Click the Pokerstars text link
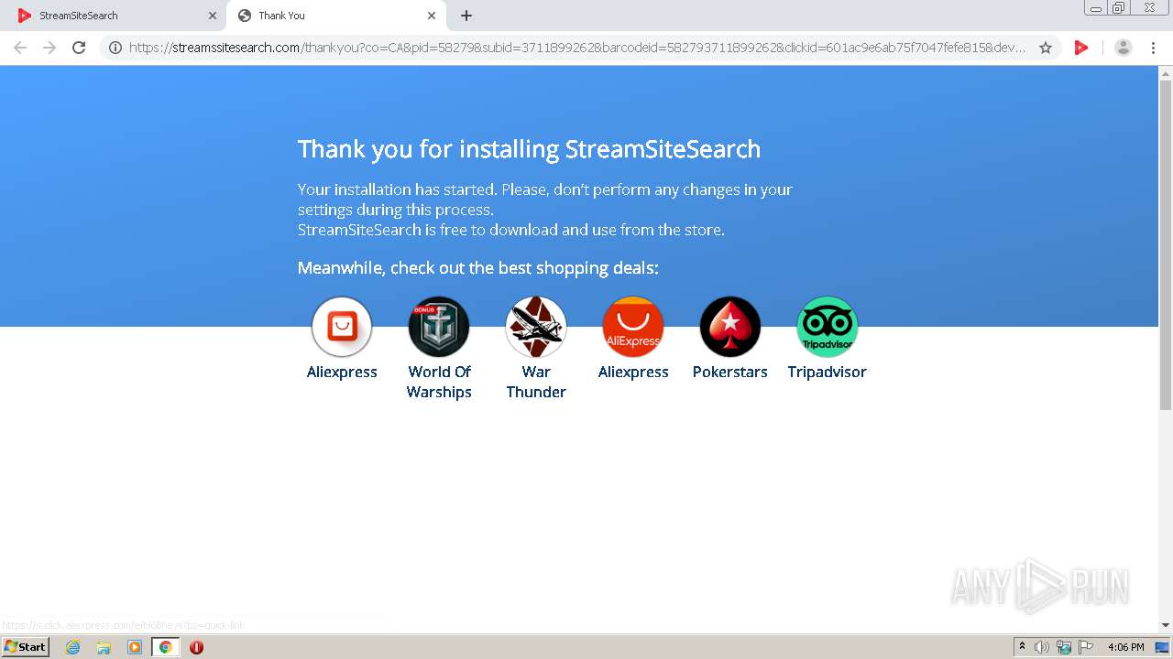The image size is (1173, 659). point(730,372)
